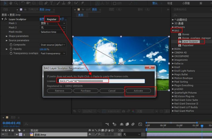212x139 pixels.
Task: Toggle the quality switch on 麦田.bmp layer
Action: pyautogui.click(x=96, y=134)
